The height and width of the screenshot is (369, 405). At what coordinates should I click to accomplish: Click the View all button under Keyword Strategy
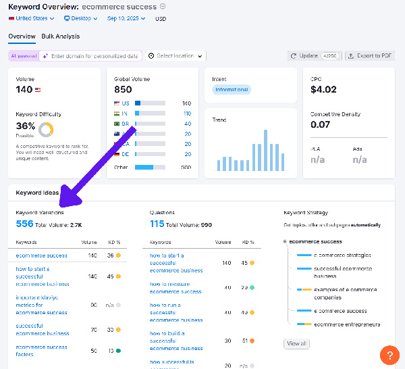click(x=296, y=343)
